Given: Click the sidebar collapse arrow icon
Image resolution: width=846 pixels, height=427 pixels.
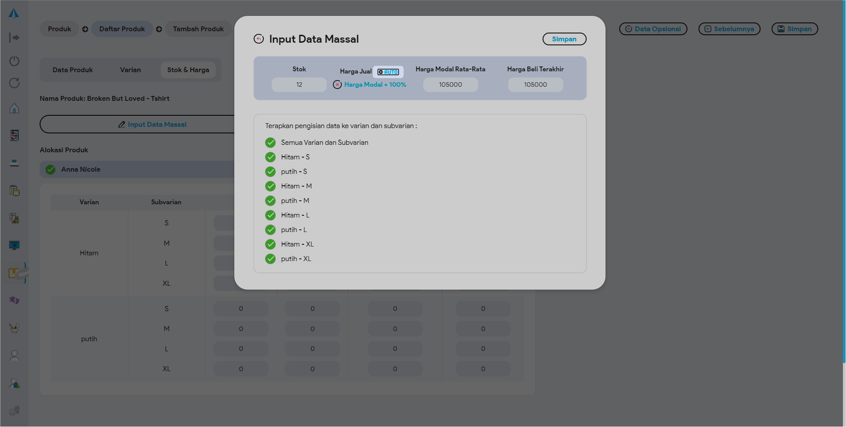Looking at the screenshot, I should (x=14, y=38).
